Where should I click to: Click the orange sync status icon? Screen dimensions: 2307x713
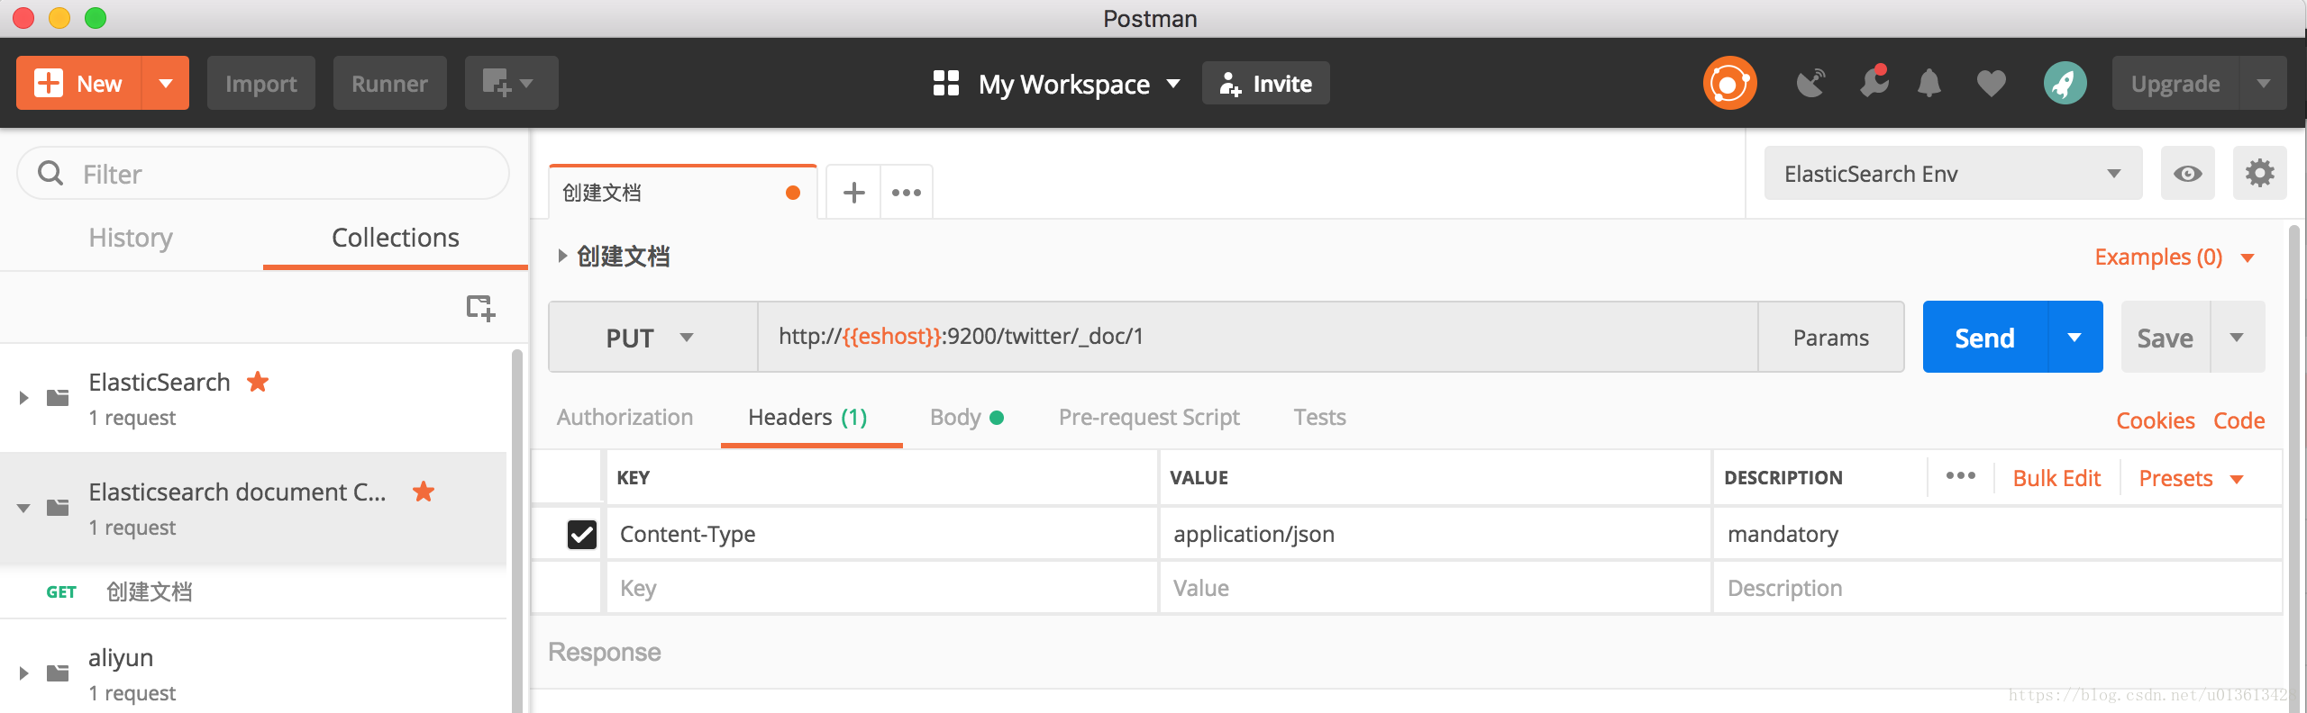[1729, 83]
